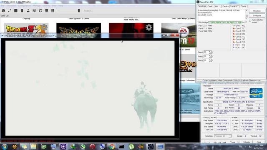Click the Pwm2 spinner arrows
267x150 pixels.
210,56
